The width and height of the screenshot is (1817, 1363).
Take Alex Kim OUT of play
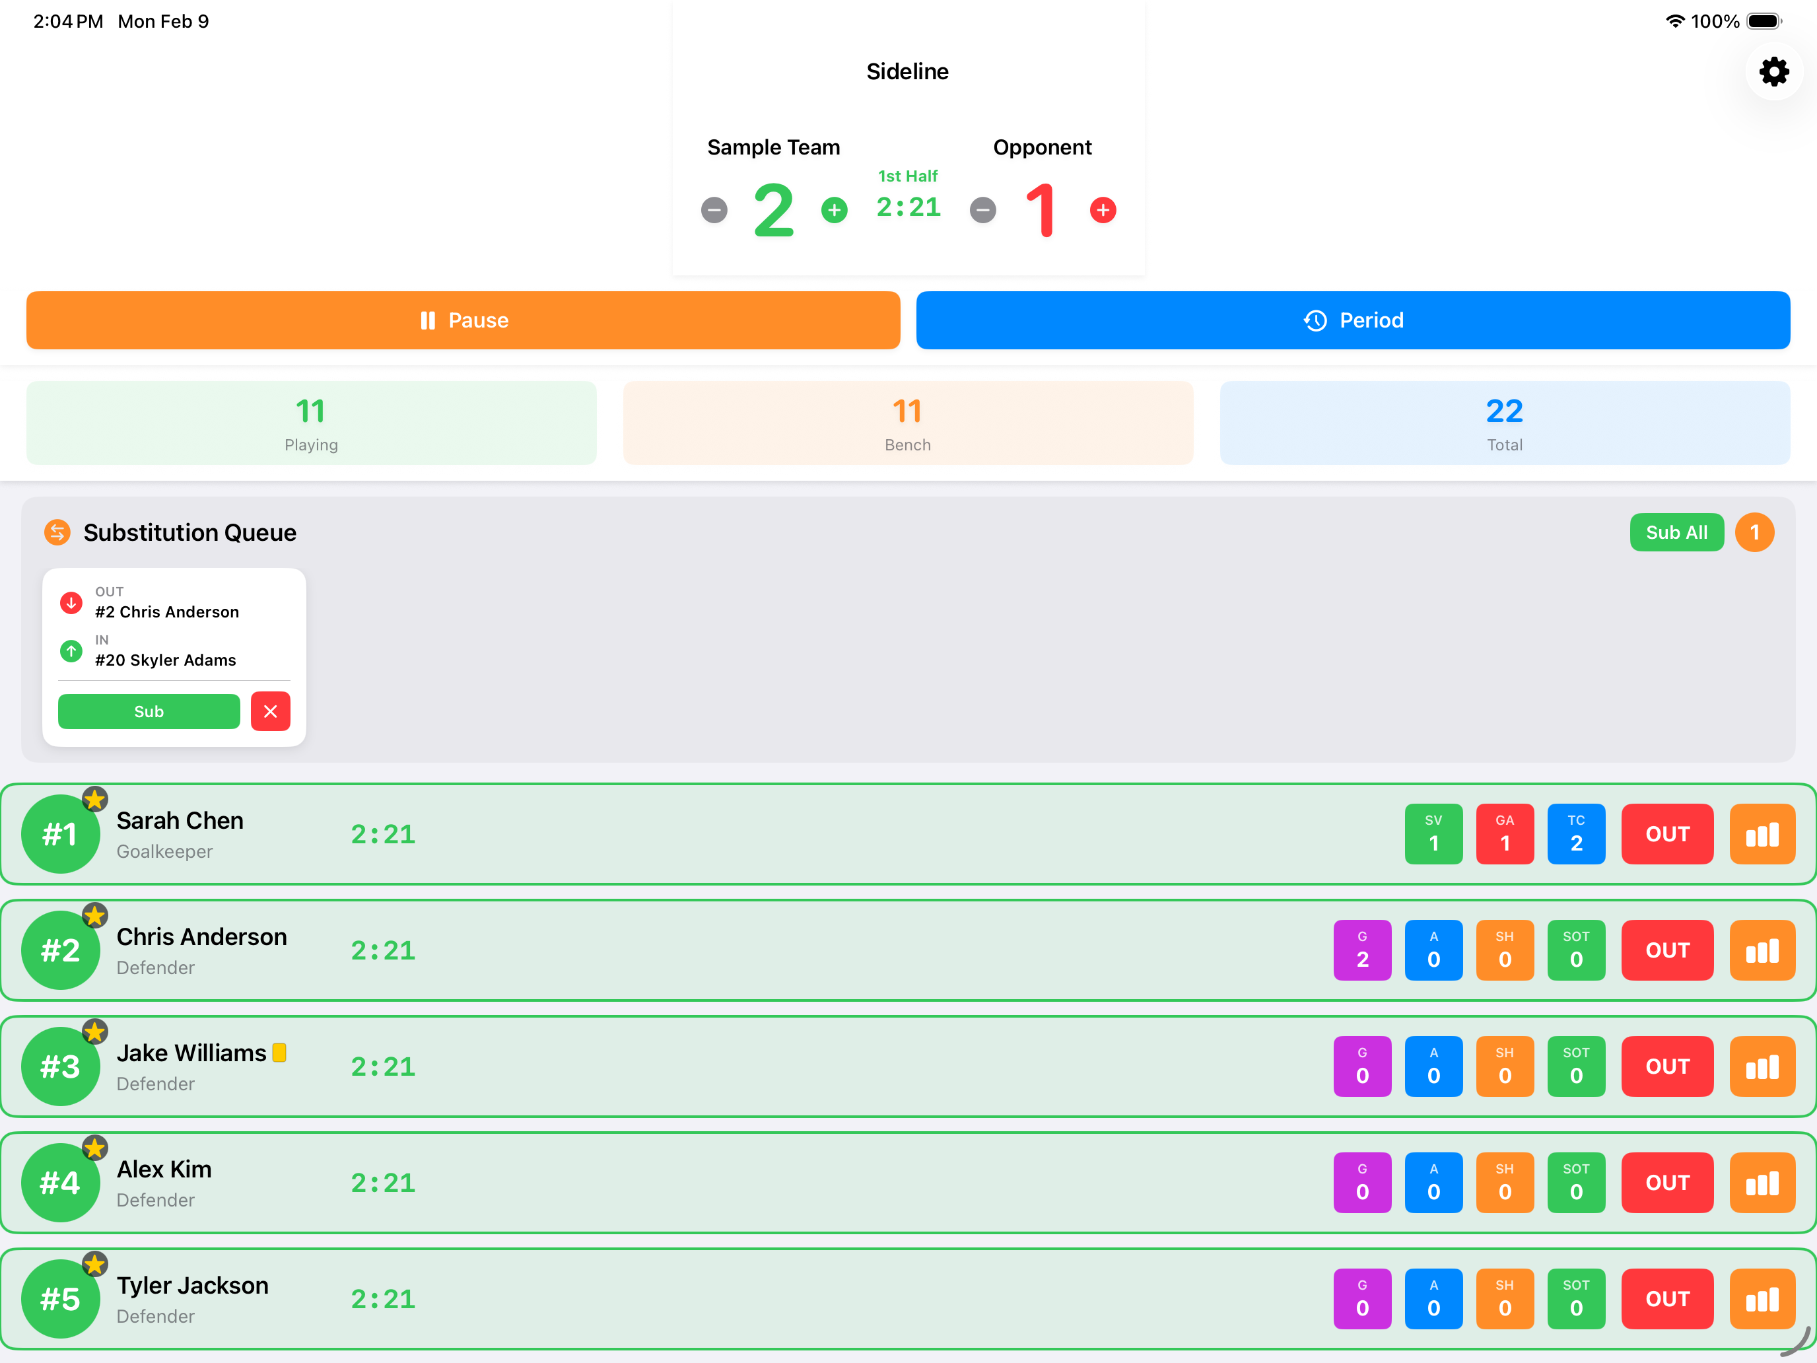[1666, 1182]
